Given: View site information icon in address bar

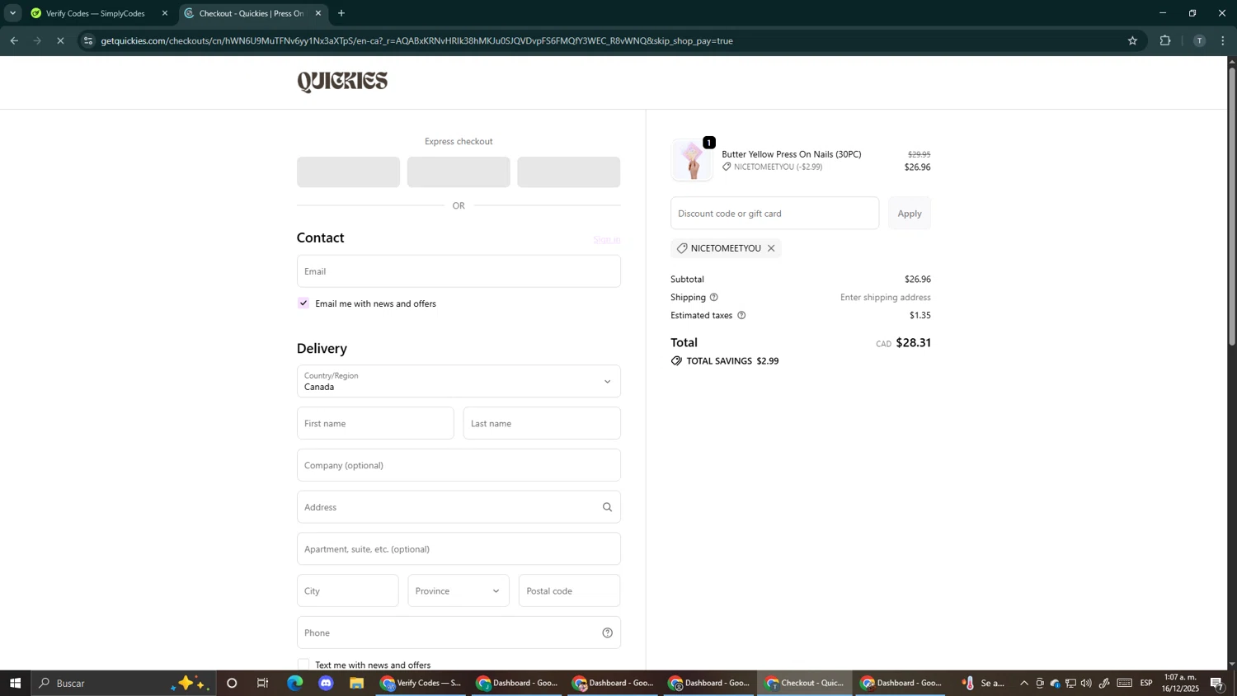Looking at the screenshot, I should tap(89, 40).
